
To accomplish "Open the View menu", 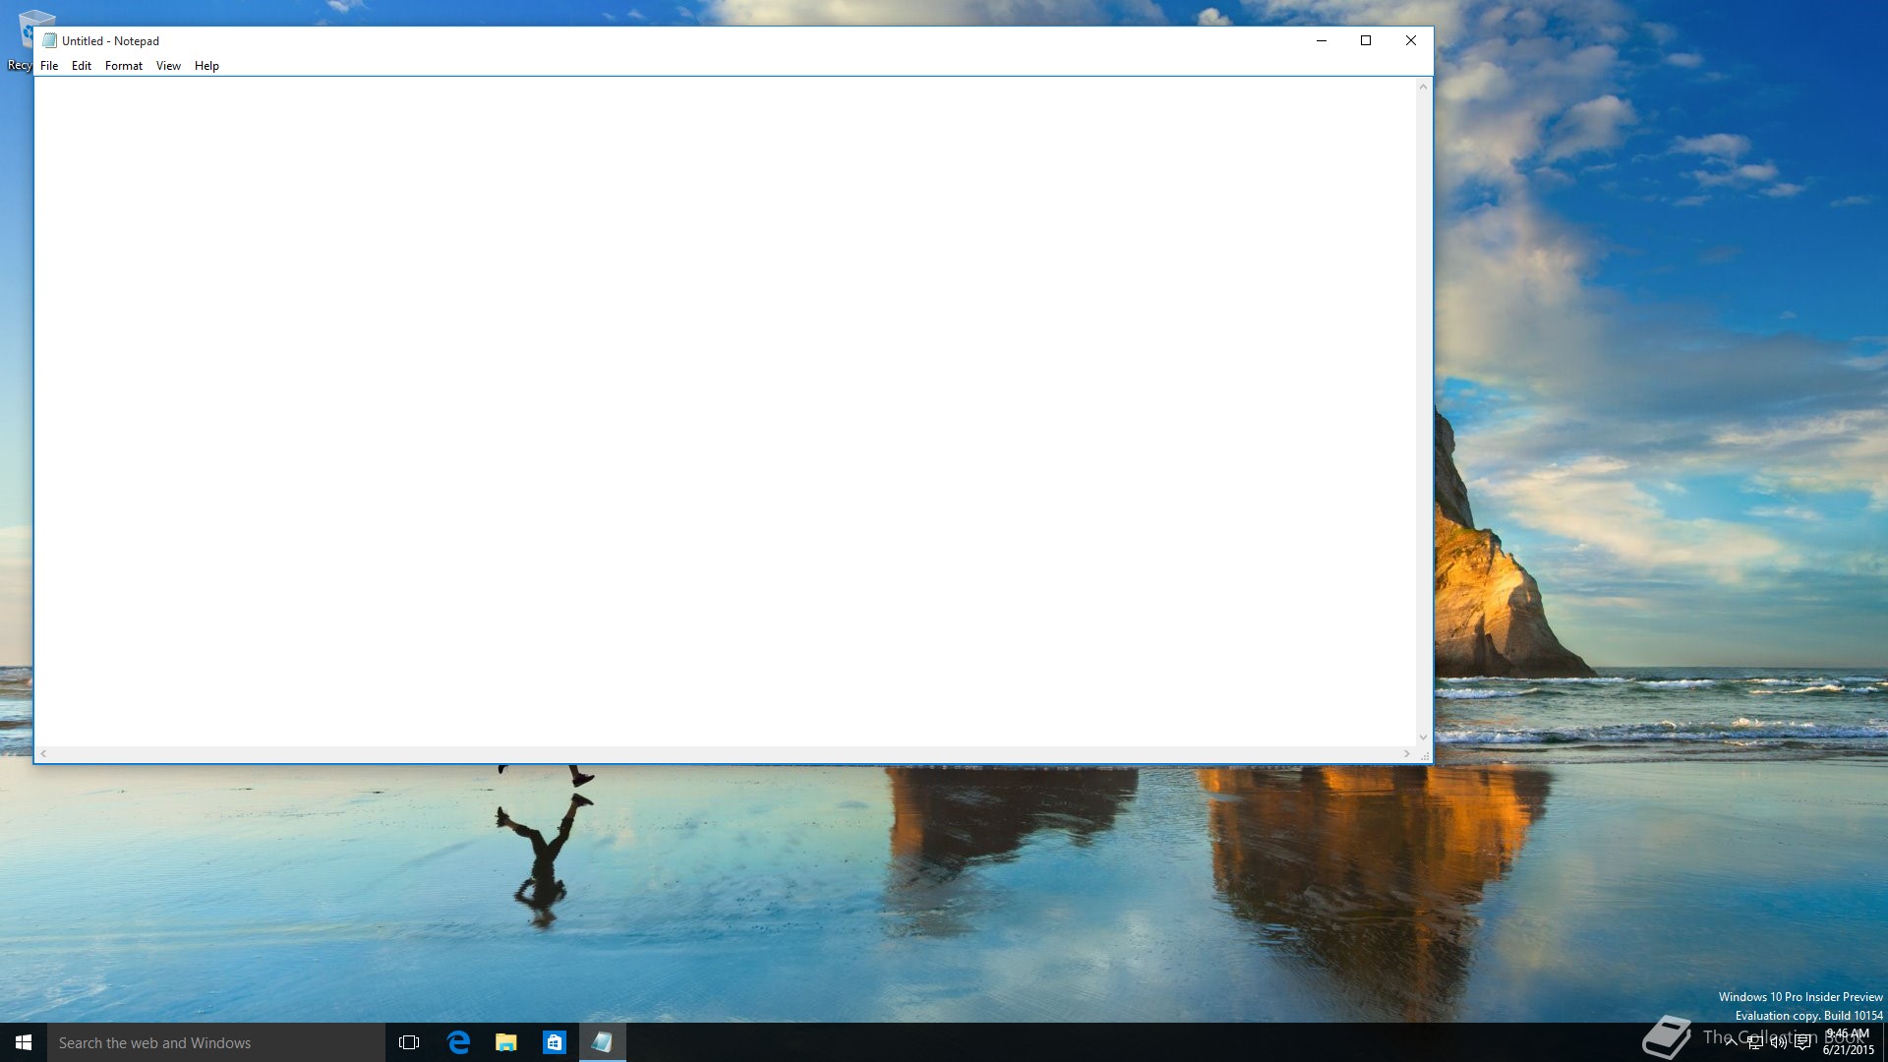I will (168, 66).
